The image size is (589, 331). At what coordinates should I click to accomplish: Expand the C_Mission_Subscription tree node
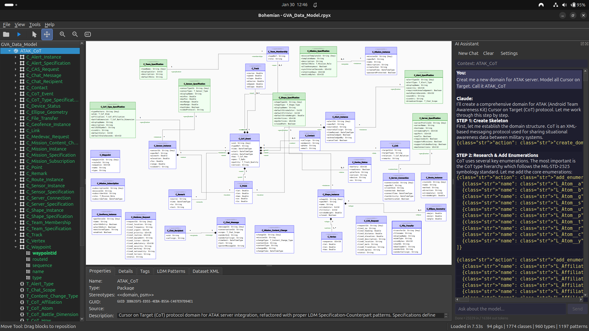pyautogui.click(x=16, y=161)
